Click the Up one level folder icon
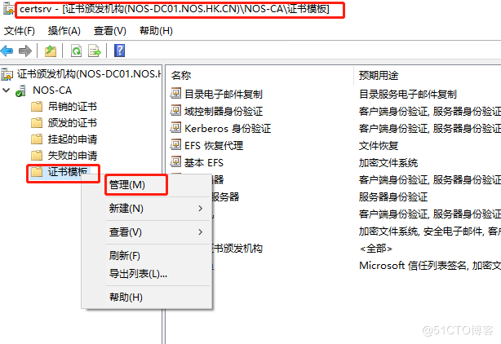The image size is (501, 344). [x=50, y=51]
